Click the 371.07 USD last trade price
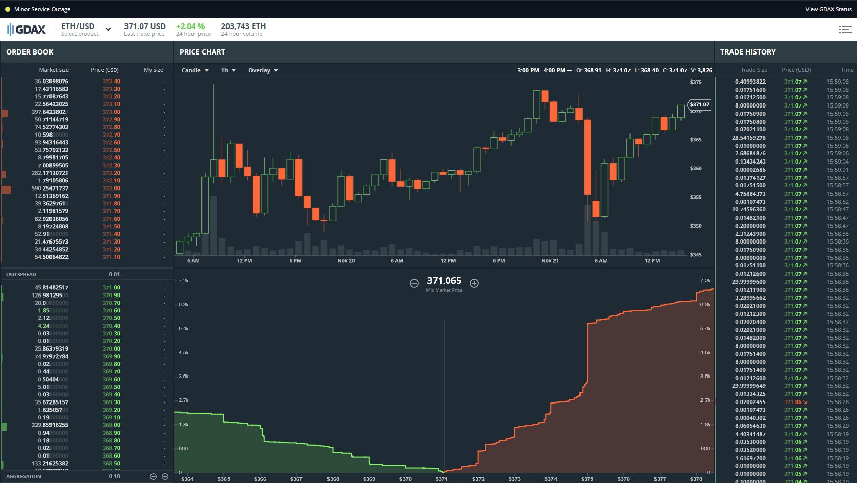This screenshot has height=483, width=857. click(x=145, y=26)
